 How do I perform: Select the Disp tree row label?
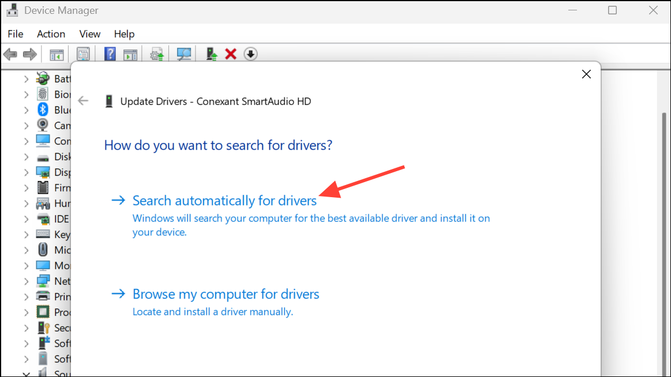[x=62, y=172]
